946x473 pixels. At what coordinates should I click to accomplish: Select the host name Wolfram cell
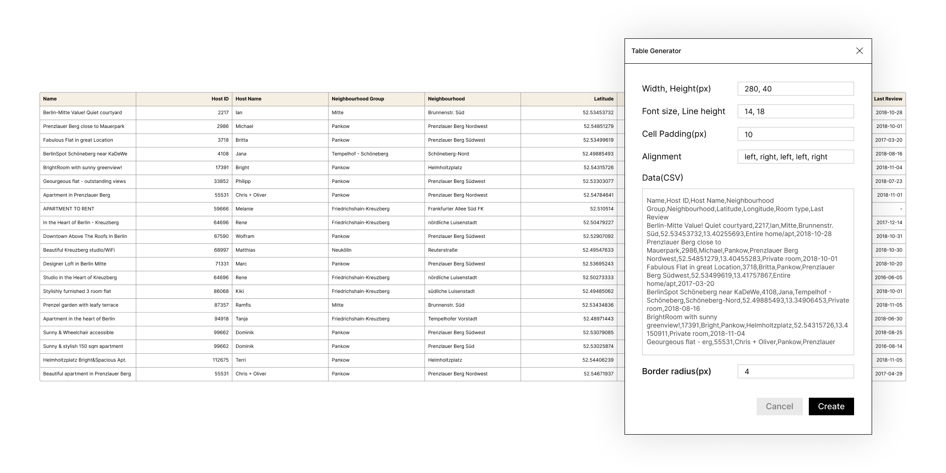[280, 236]
